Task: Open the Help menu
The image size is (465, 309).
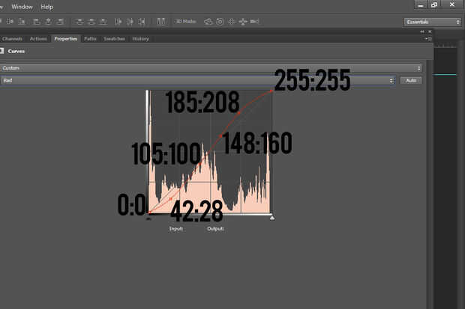Action: [x=46, y=7]
